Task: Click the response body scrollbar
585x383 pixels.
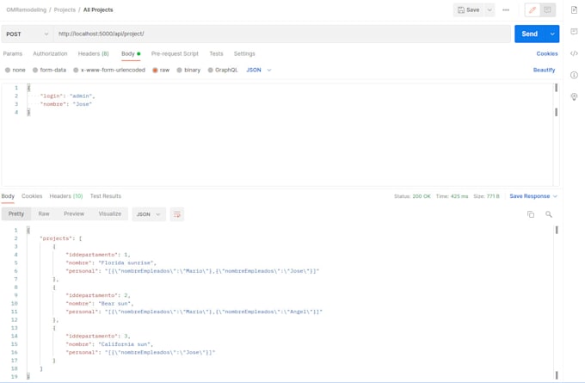Action: coord(557,302)
